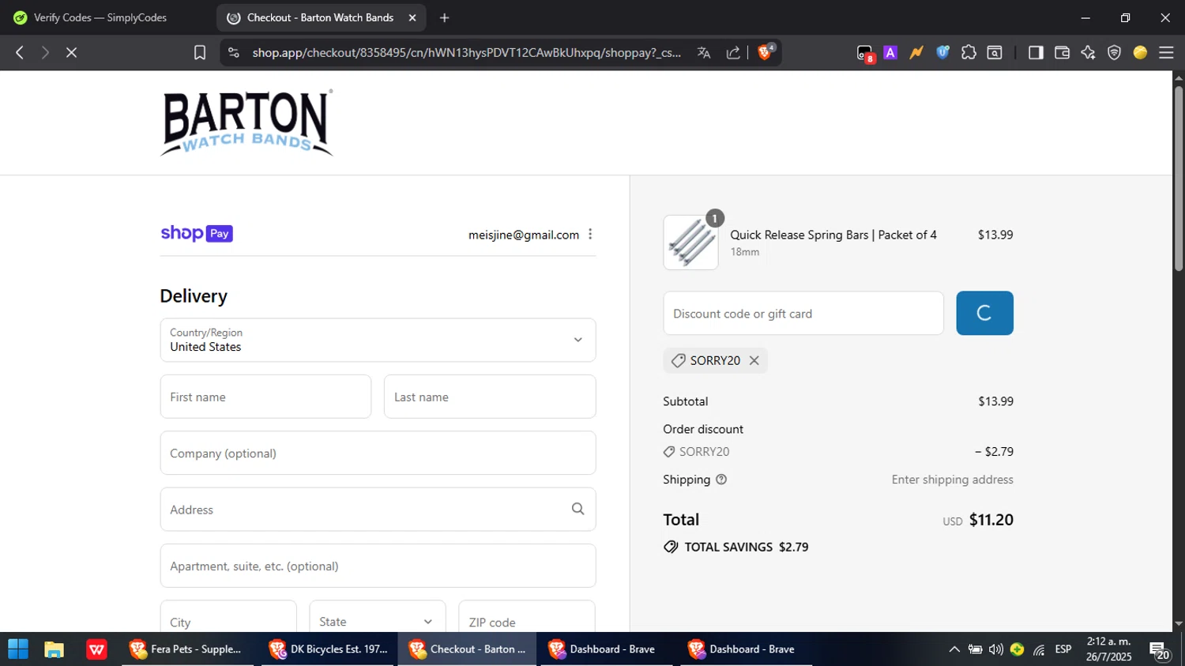
Task: Open the blue shield extension icon
Action: click(x=942, y=52)
